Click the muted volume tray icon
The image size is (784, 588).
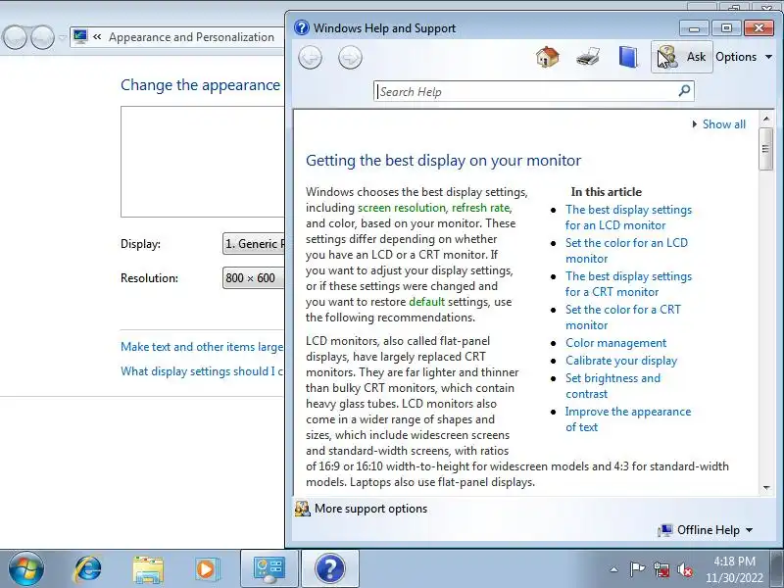685,569
